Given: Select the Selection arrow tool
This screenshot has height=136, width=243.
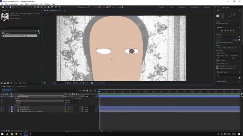Looking at the screenshot, I should [x=7, y=7].
